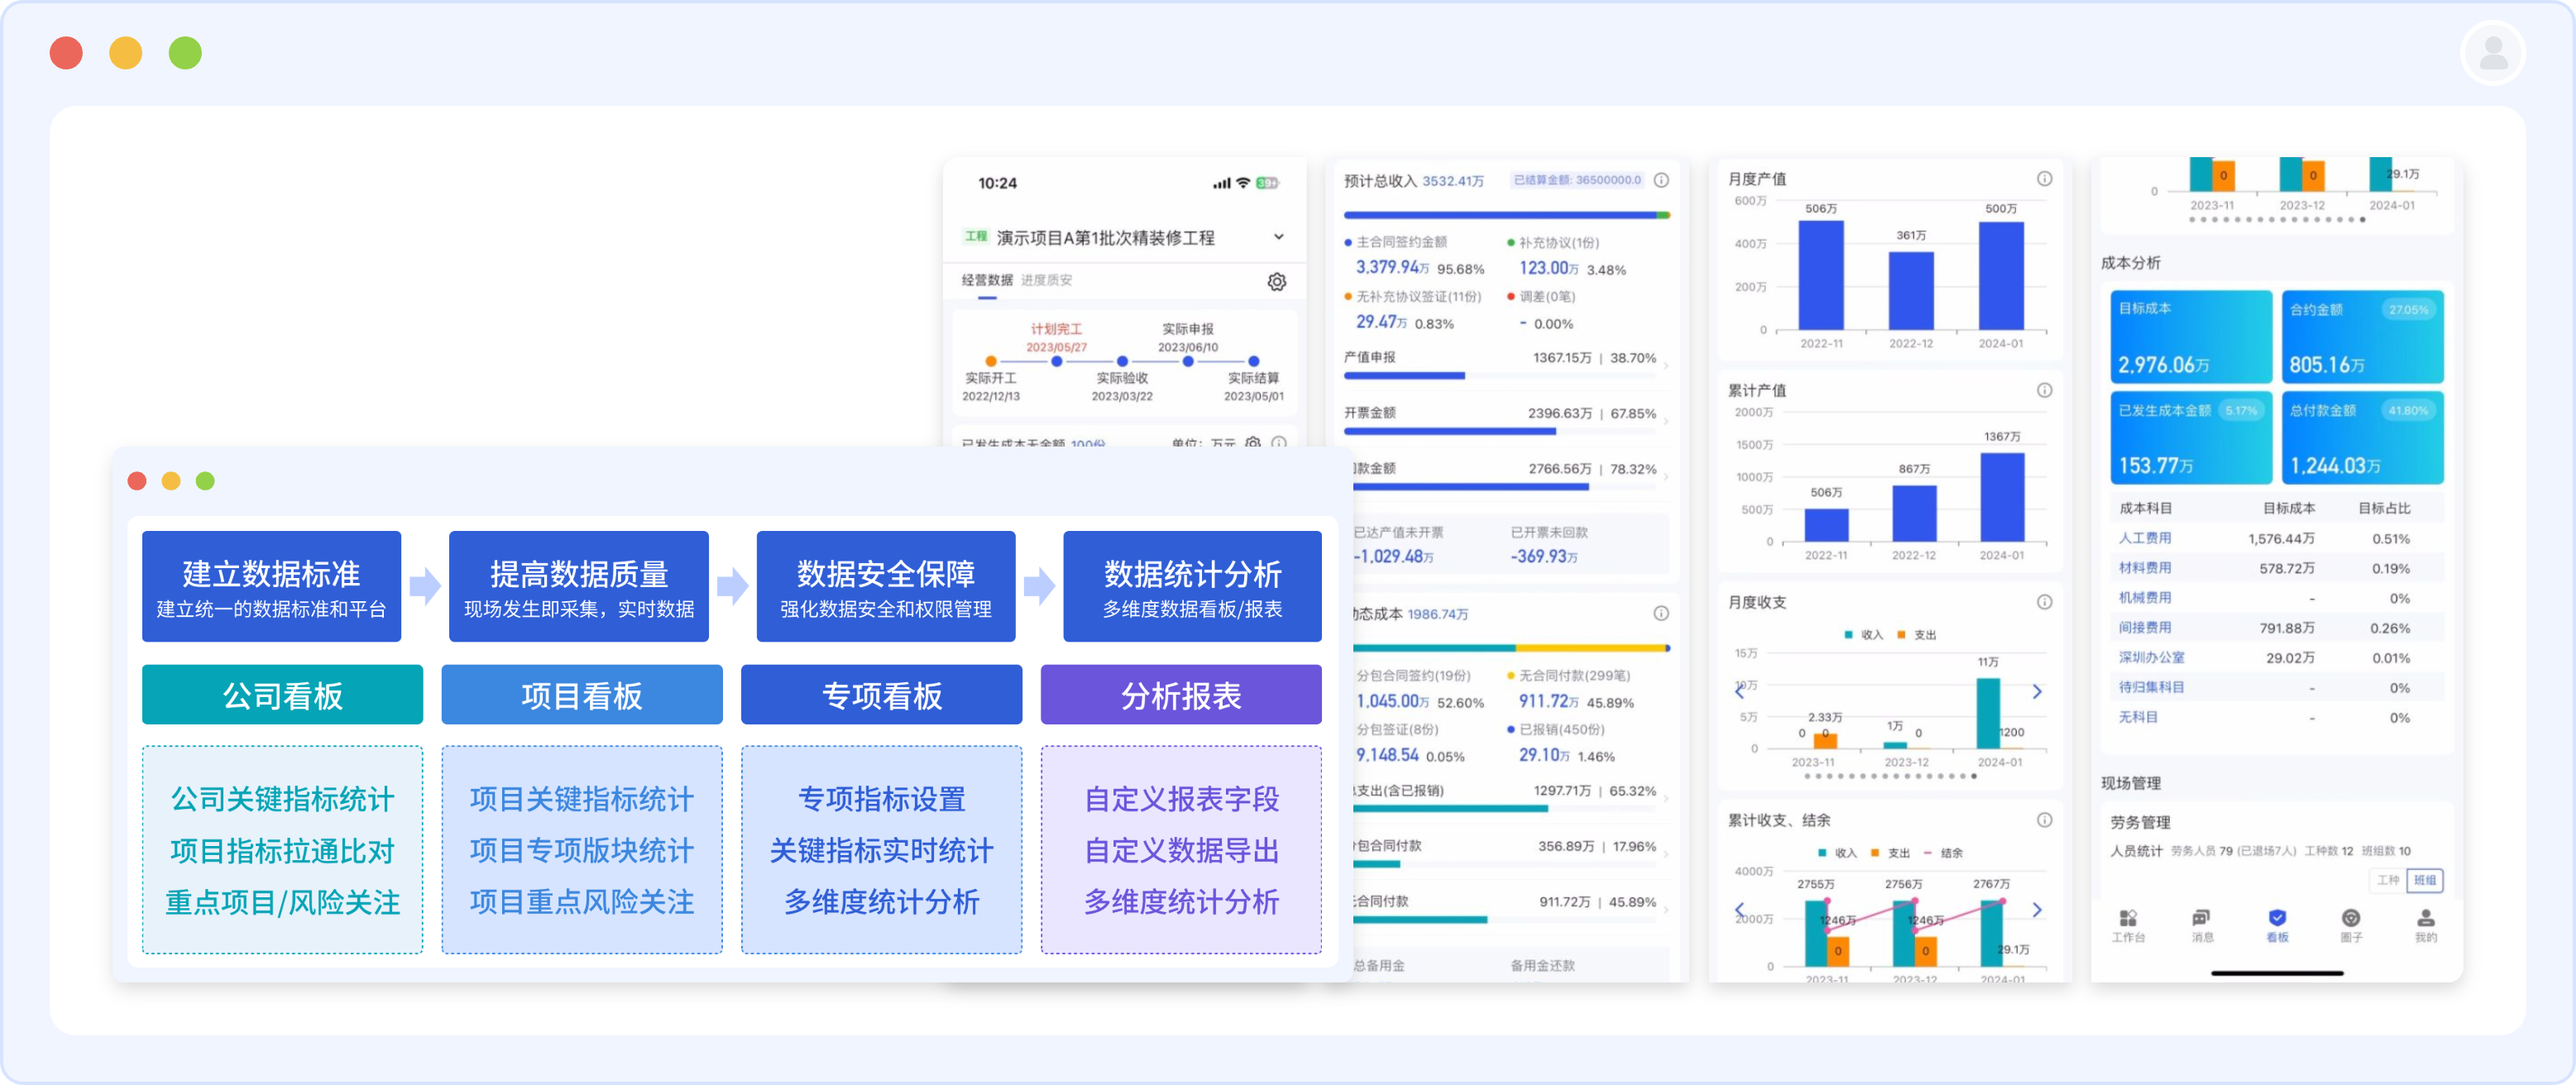Click info icon next to 预计总收入
This screenshot has height=1085, width=2576.
[1661, 180]
